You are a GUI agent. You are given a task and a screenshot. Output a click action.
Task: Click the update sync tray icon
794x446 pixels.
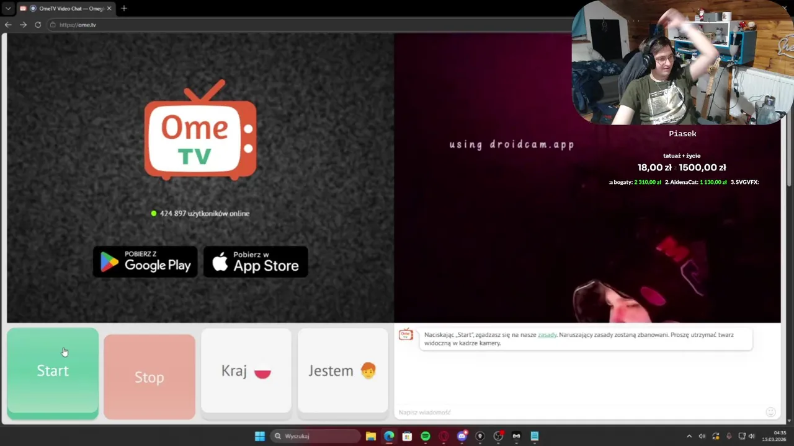tap(716, 436)
